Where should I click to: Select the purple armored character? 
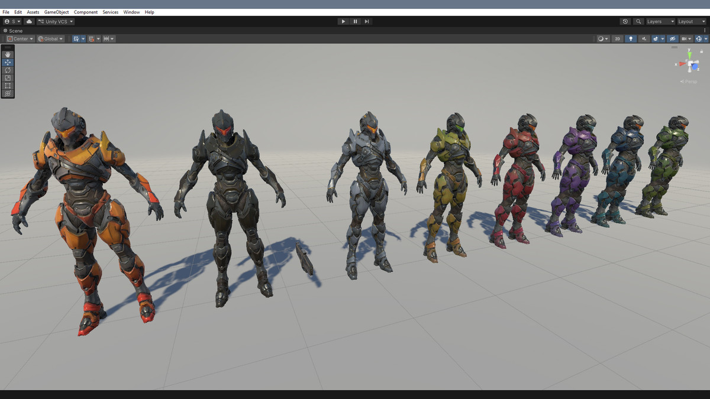(573, 171)
